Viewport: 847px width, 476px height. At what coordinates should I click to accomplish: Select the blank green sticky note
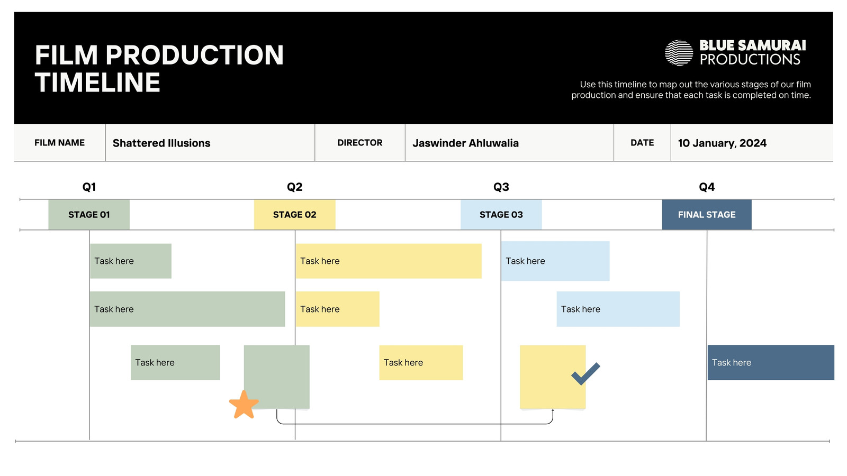(277, 377)
